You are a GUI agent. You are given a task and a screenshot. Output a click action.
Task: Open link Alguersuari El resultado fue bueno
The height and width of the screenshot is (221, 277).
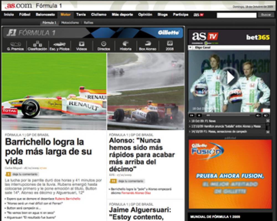pyautogui.click(x=31, y=217)
